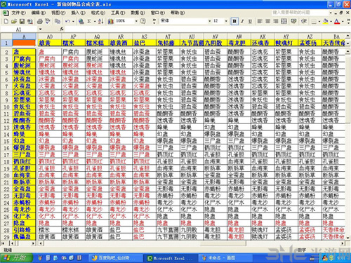Run spelling check from the toolbar
Screen dimensions: 351x263
(48, 22)
